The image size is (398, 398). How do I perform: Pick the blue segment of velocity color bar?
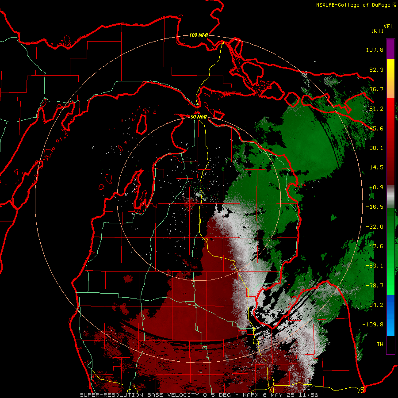390,315
